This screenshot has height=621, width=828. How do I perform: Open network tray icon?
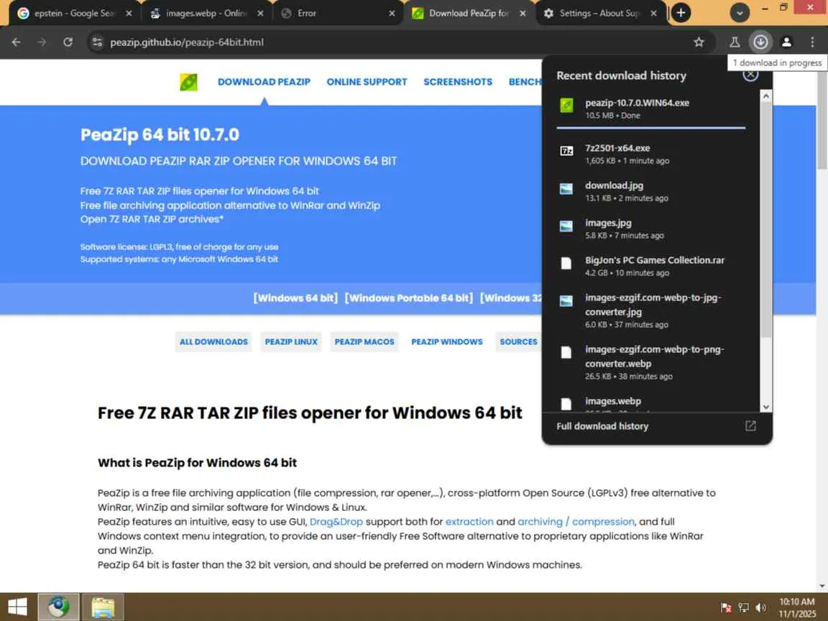(743, 607)
